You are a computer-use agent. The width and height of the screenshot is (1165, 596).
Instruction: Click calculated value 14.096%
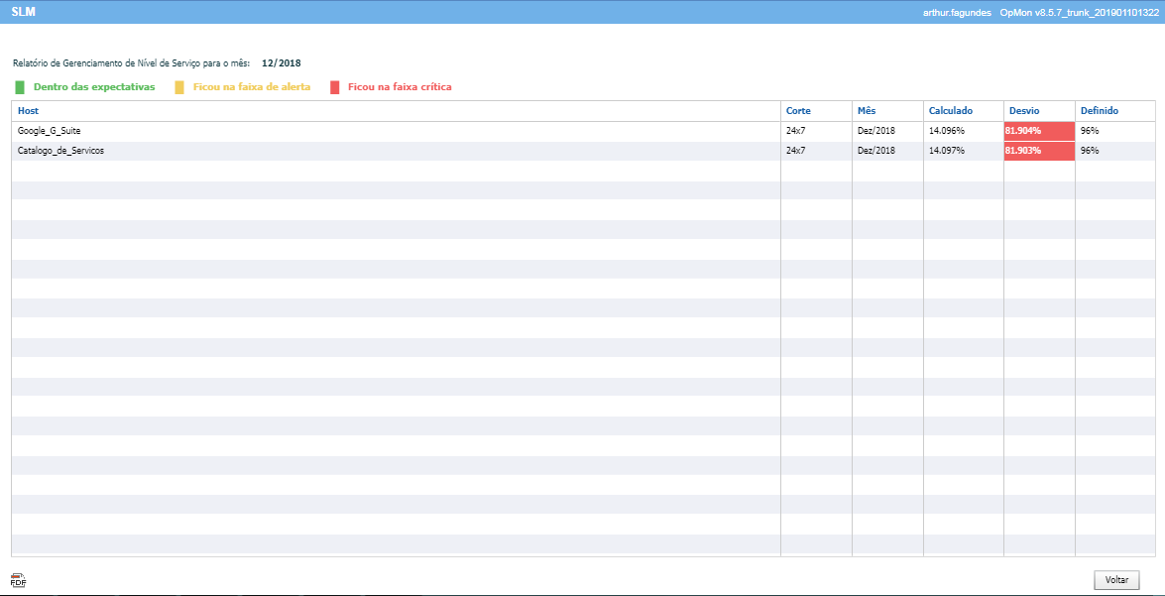947,131
